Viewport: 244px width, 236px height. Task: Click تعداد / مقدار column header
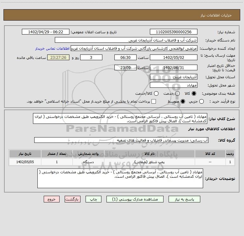coord(57,154)
